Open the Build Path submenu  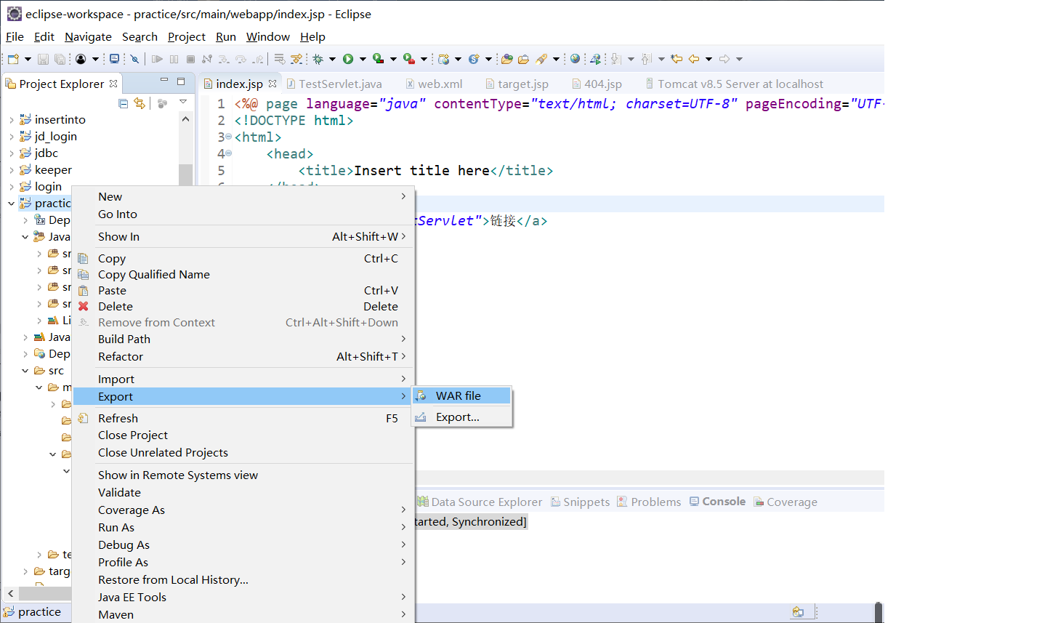point(243,339)
